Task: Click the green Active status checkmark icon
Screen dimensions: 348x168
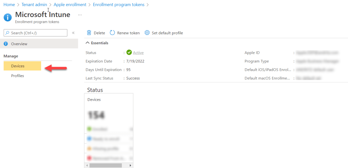Action: point(129,52)
